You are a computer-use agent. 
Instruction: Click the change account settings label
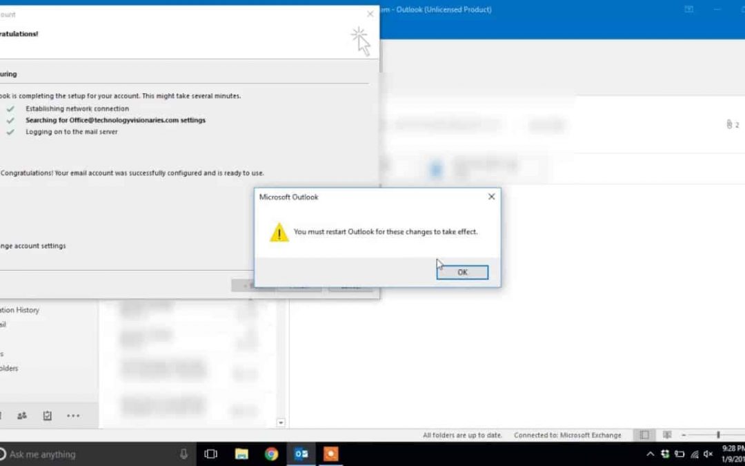click(x=33, y=246)
